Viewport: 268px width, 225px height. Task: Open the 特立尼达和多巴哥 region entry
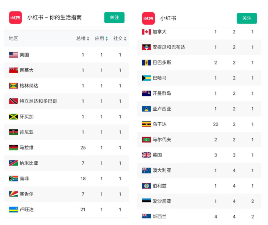coord(38,101)
